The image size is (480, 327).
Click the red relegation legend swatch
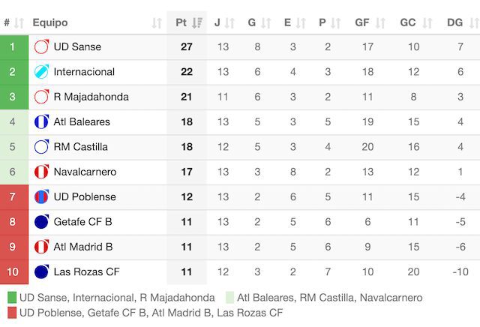(12, 313)
